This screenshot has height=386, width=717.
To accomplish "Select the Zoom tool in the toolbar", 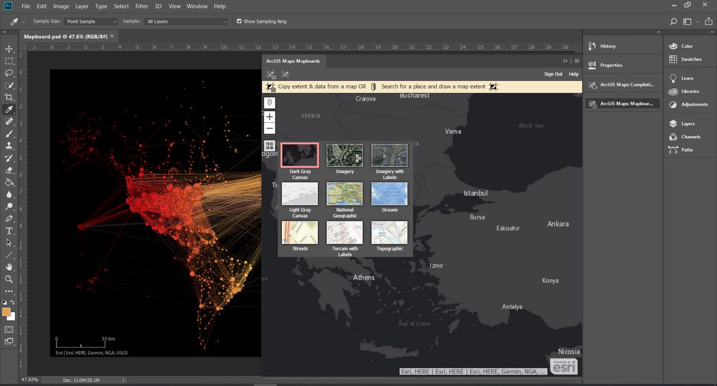I will (9, 279).
